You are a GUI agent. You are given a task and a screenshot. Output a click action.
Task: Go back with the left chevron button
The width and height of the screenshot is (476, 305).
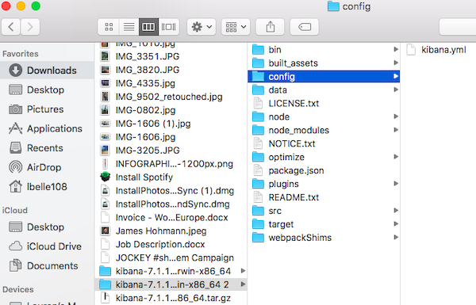pyautogui.click(x=11, y=27)
